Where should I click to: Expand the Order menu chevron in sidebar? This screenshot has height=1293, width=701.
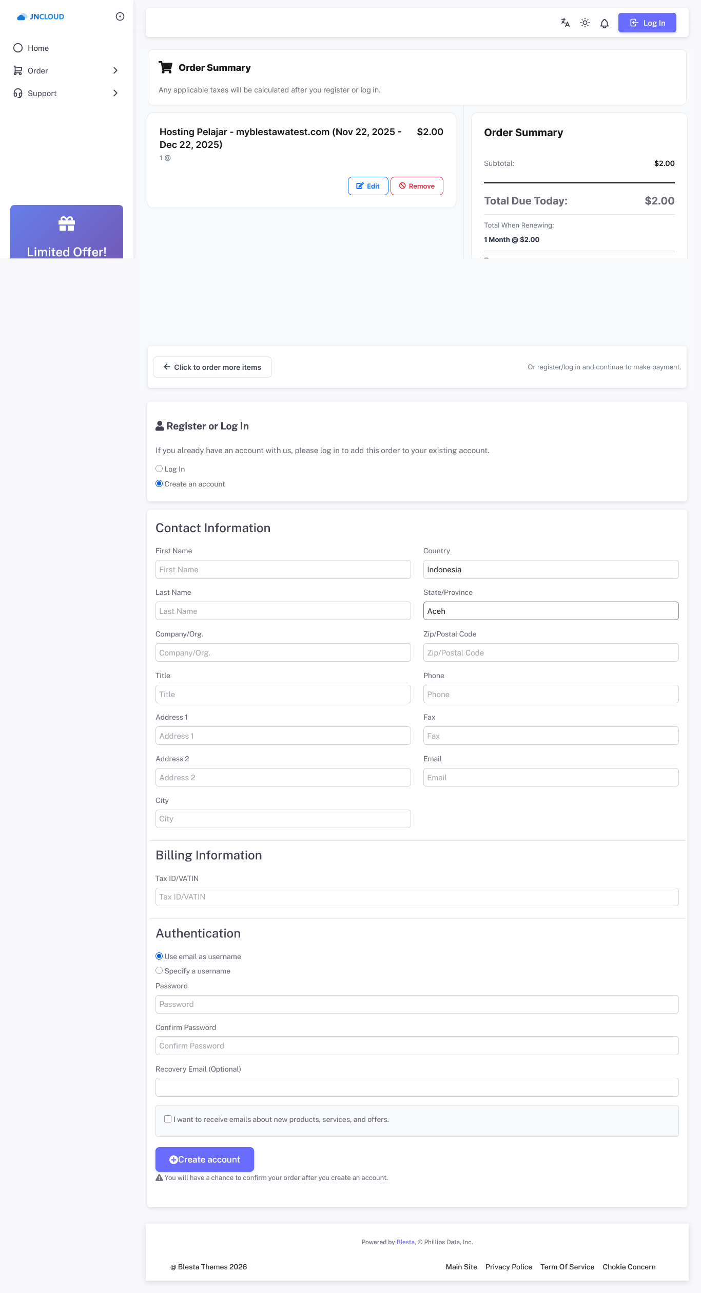tap(115, 70)
